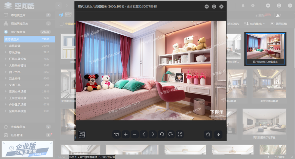Open settings gear in main window
The image size is (295, 159).
pos(253,6)
